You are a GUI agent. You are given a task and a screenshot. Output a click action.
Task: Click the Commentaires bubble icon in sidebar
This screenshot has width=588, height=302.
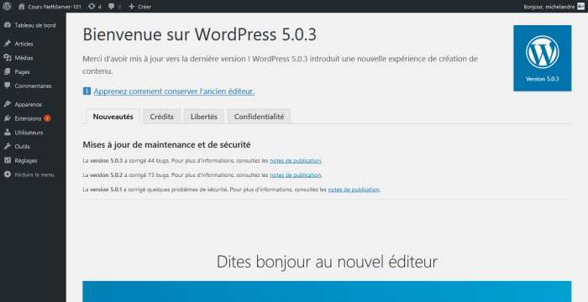(x=8, y=86)
